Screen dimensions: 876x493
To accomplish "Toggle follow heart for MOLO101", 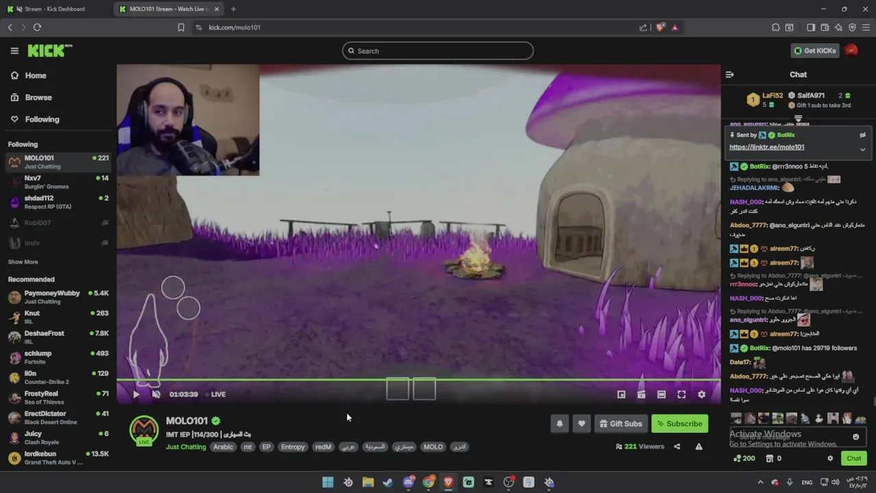I will [x=582, y=424].
